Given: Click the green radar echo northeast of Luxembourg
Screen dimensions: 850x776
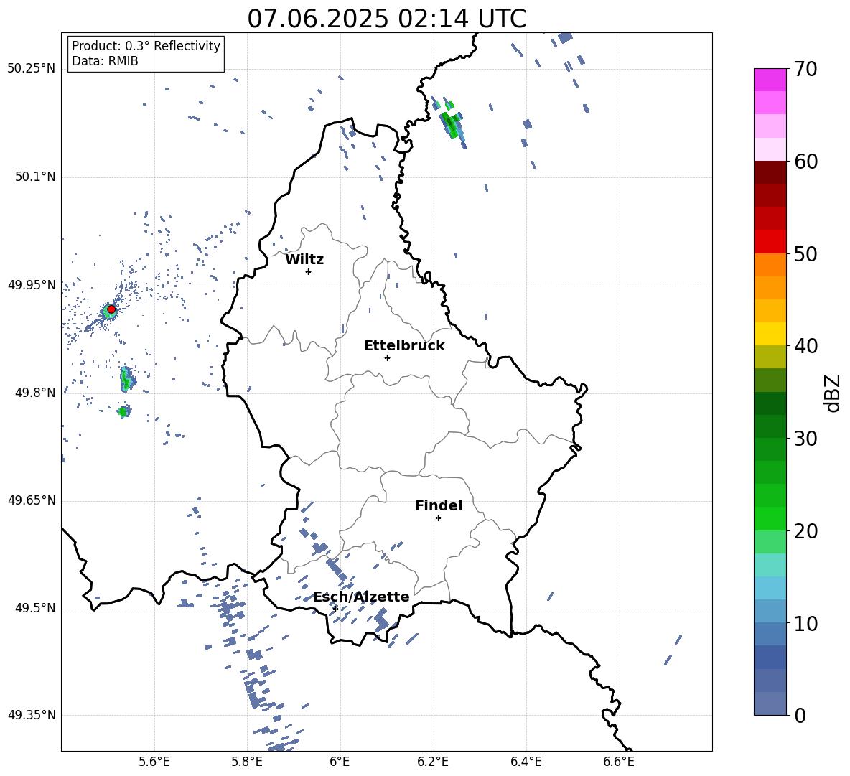Looking at the screenshot, I should click(x=450, y=123).
